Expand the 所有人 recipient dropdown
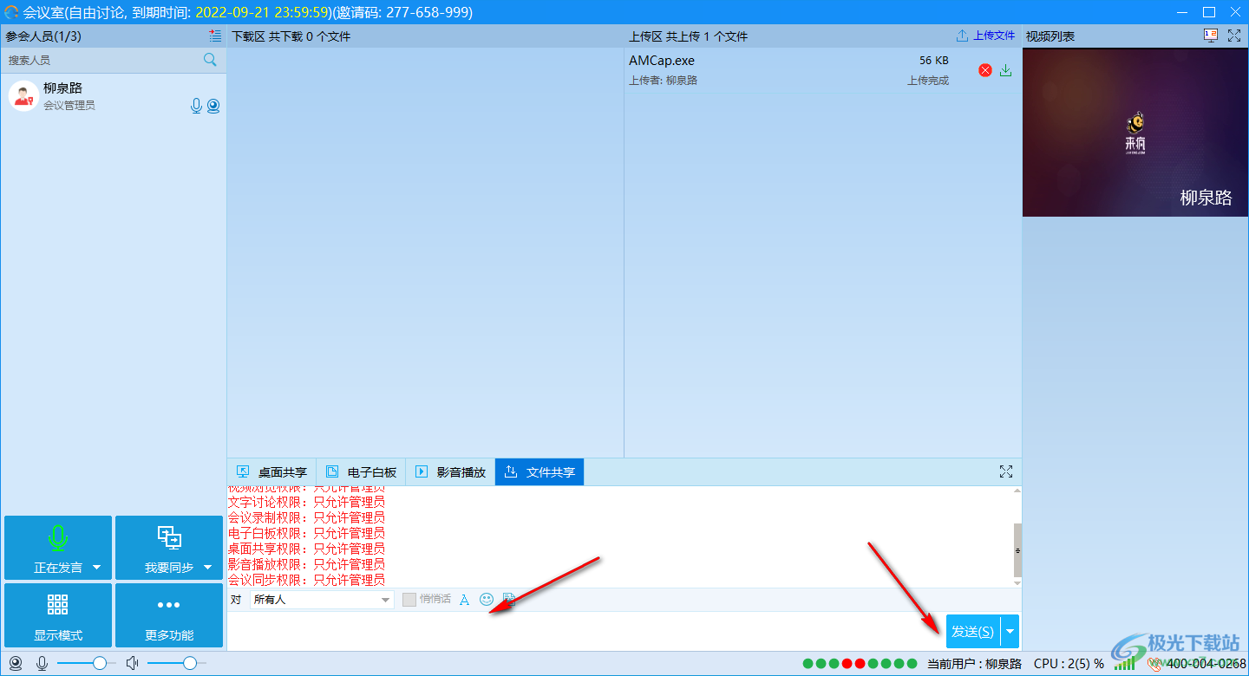This screenshot has width=1249, height=676. click(385, 599)
